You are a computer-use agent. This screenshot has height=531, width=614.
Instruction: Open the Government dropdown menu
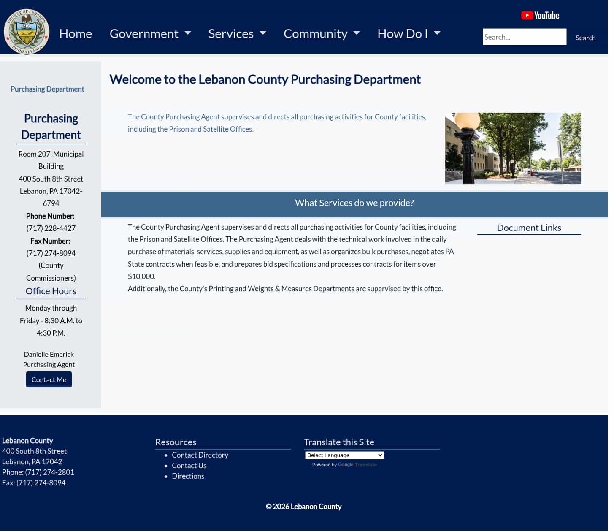pyautogui.click(x=150, y=33)
